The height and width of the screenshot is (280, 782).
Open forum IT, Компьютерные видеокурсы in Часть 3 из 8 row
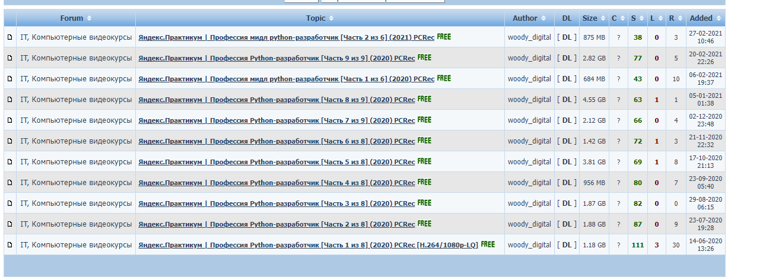pos(76,203)
